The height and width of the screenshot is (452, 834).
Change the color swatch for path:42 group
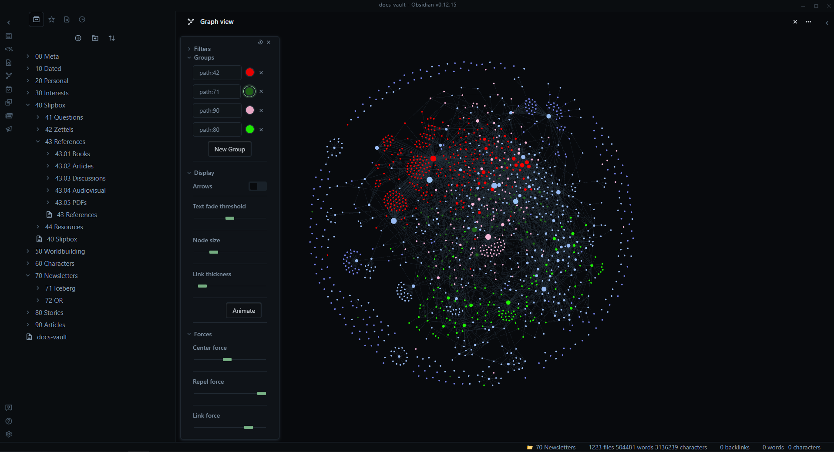coord(249,72)
